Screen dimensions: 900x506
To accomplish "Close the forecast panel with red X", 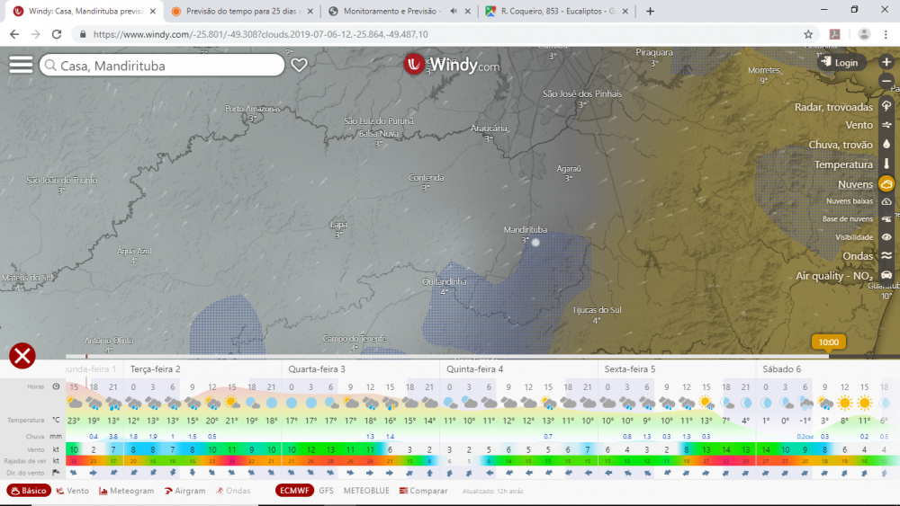I will coord(22,356).
